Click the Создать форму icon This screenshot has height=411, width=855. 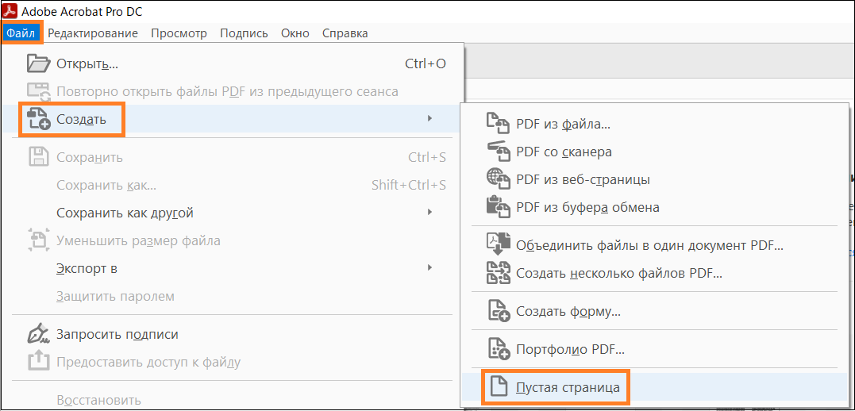point(497,312)
